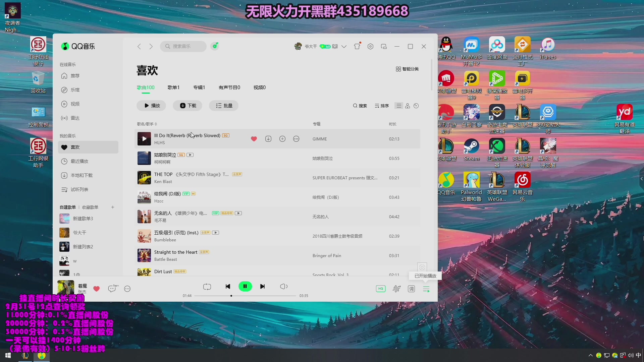Show lyrics with the 词 icon
644x362 pixels.
click(412, 289)
